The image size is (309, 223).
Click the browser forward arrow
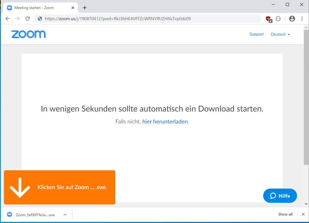[18, 19]
